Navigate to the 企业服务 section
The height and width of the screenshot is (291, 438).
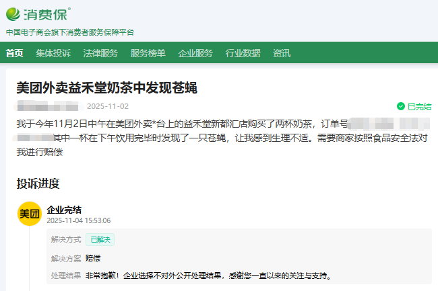pyautogui.click(x=195, y=54)
